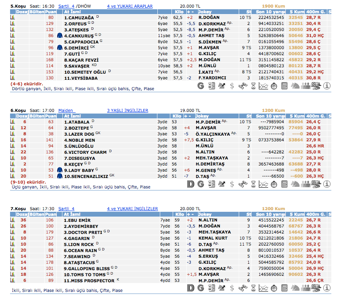This screenshot has width=345, height=304.
Task: Open the Şartli 4 link in race 5
Action: 66,6
